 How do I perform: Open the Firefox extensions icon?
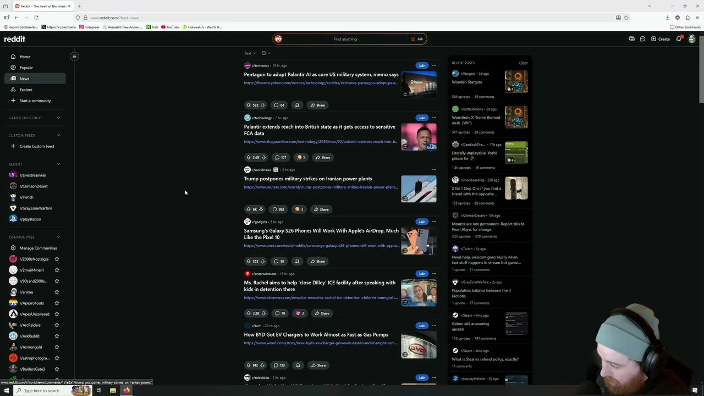pyautogui.click(x=687, y=18)
